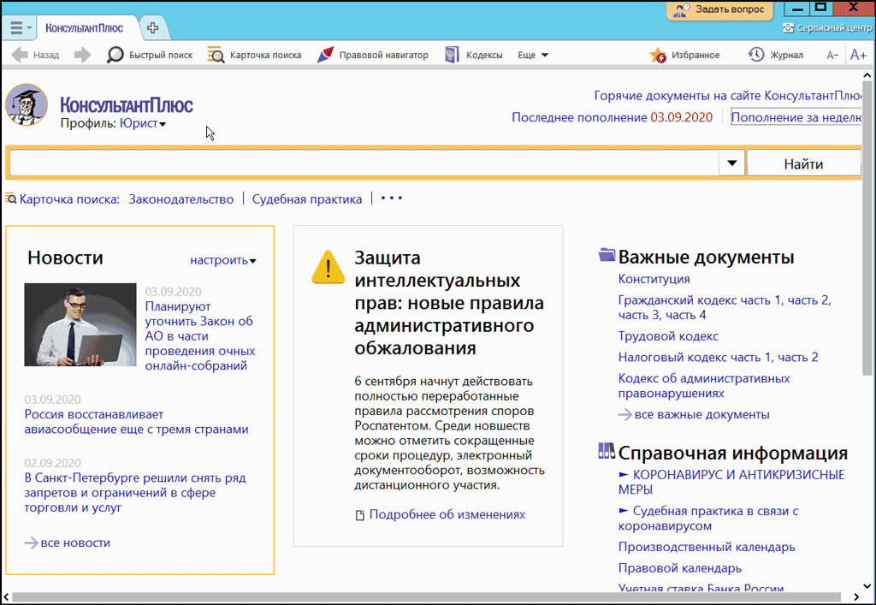
Task: Open the Журнал history clock
Action: pos(775,55)
